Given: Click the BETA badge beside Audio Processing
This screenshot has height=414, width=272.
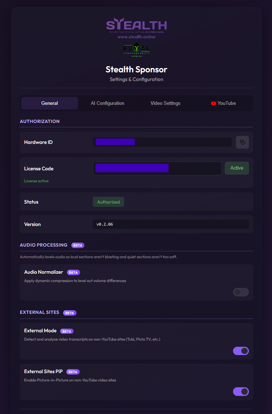Looking at the screenshot, I should tap(78, 245).
